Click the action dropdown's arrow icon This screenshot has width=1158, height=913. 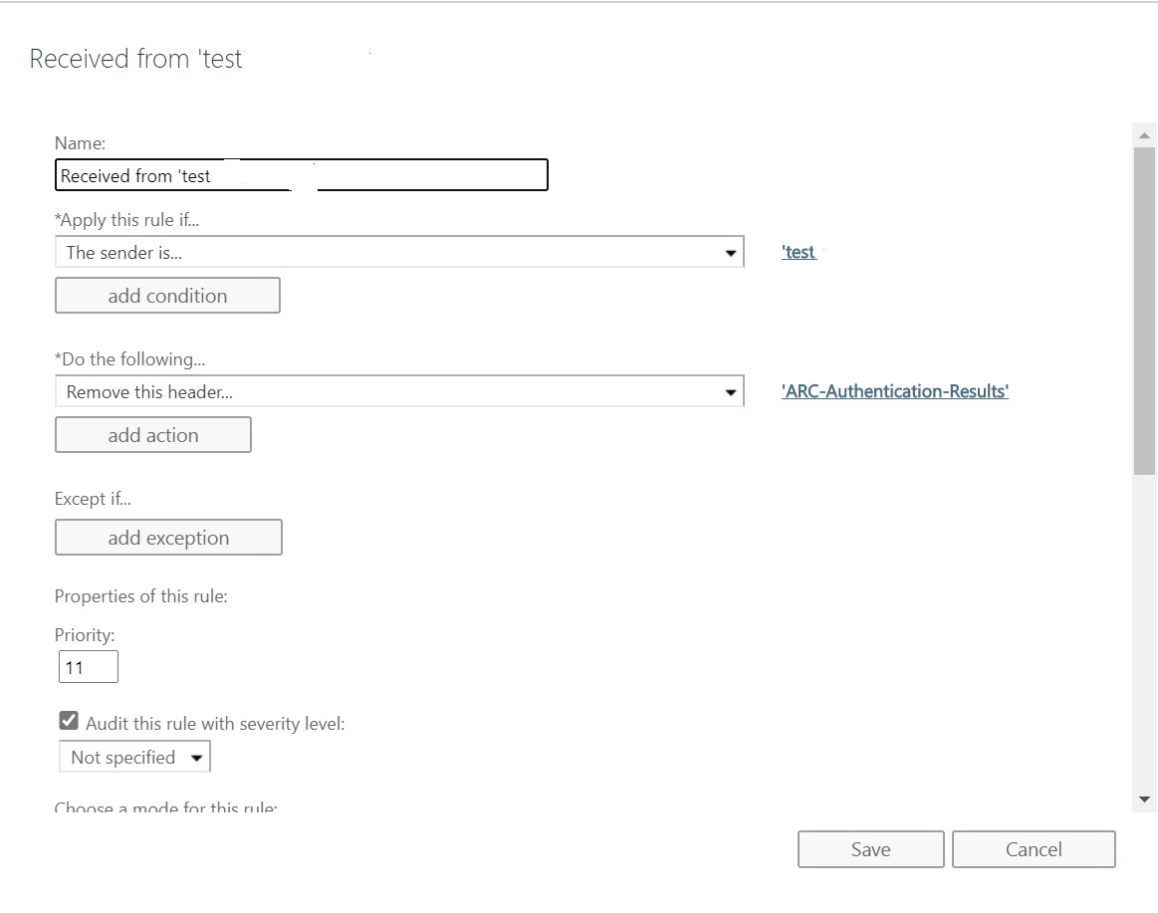(732, 390)
